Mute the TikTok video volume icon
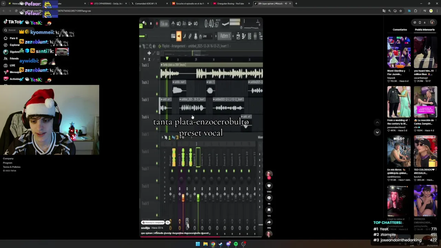 click(x=144, y=23)
